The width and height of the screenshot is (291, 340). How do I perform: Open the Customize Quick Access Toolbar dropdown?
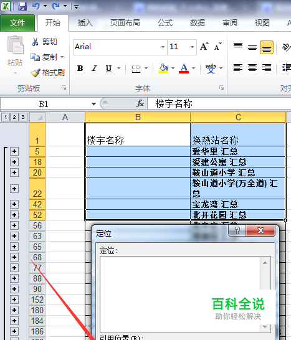[x=76, y=6]
